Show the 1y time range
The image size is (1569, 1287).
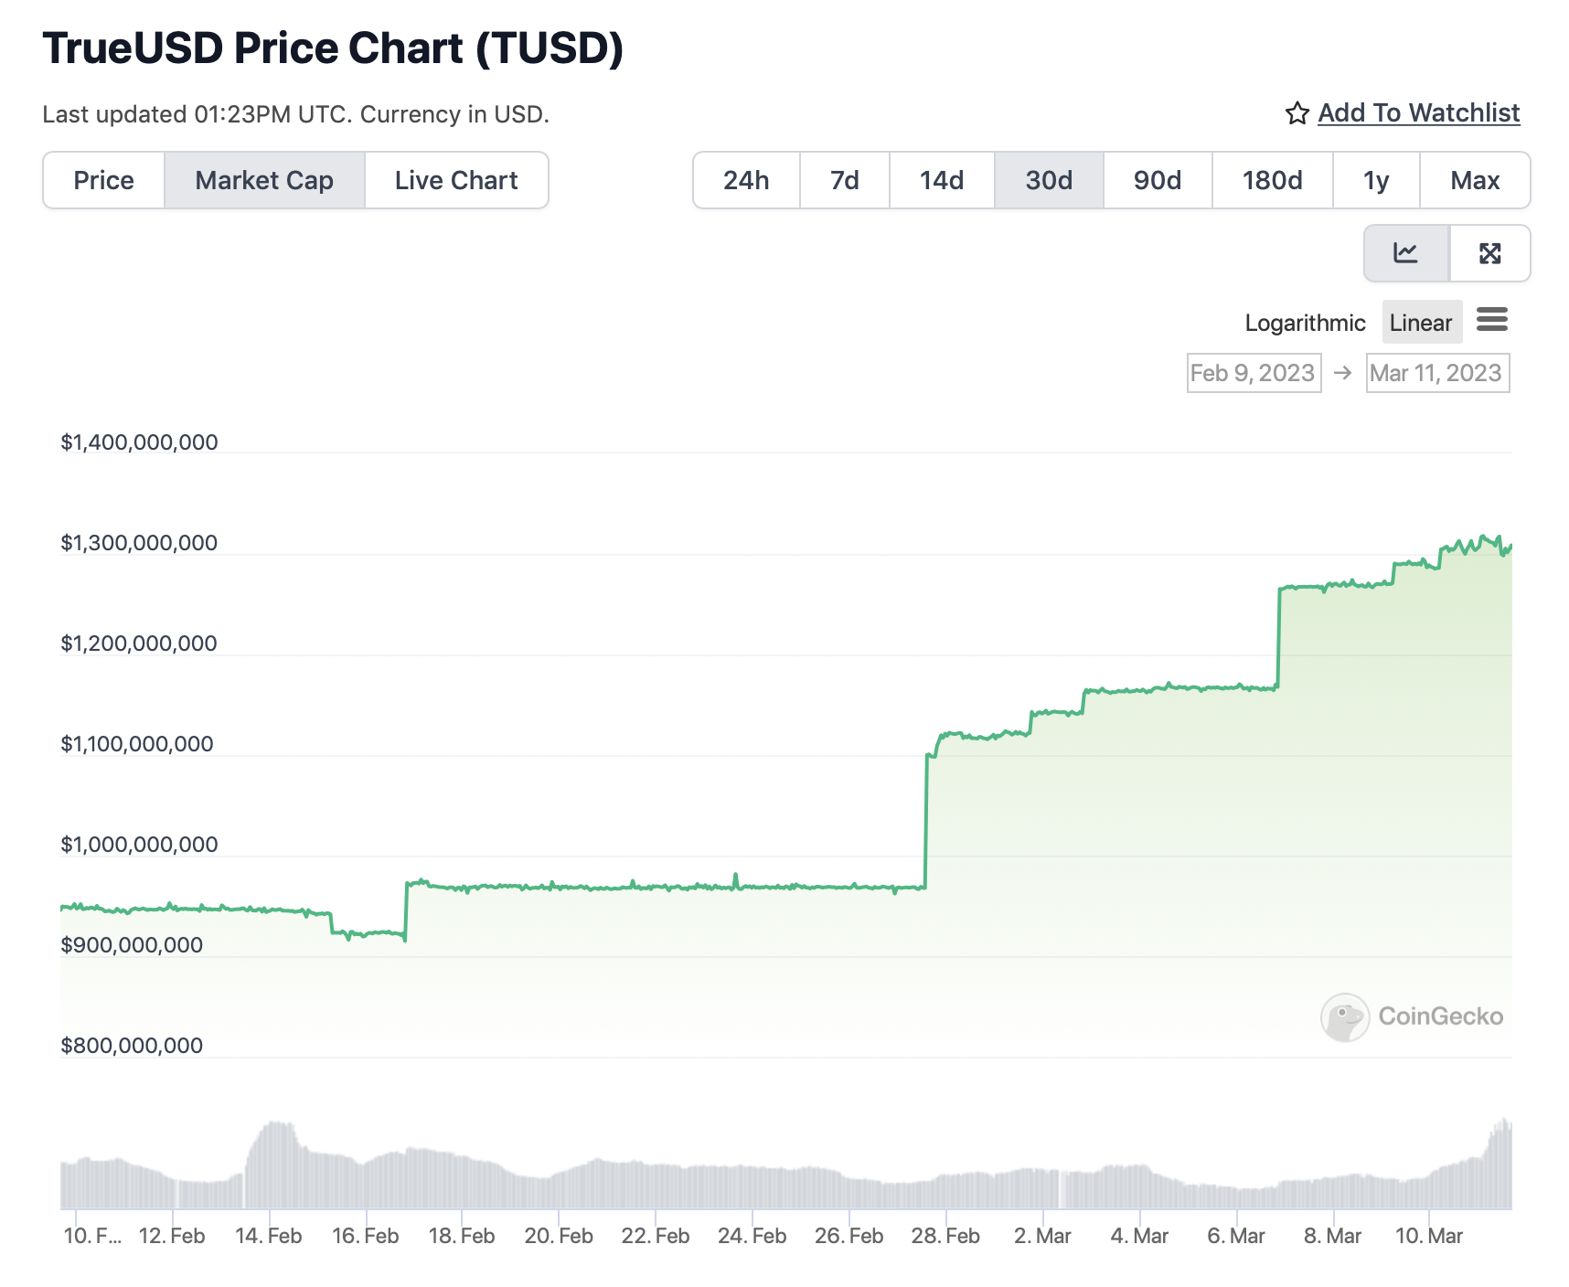pyautogui.click(x=1375, y=180)
